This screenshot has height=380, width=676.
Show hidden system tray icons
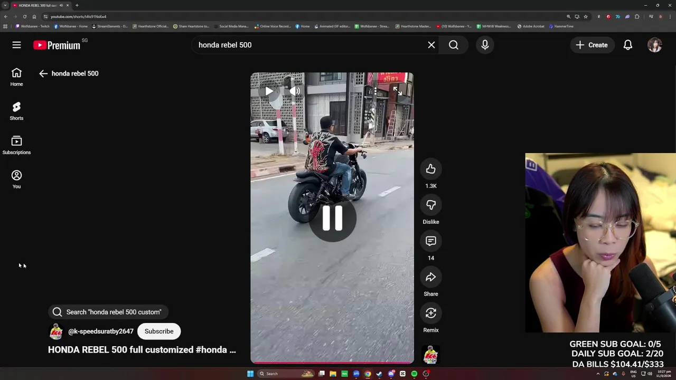click(x=598, y=374)
